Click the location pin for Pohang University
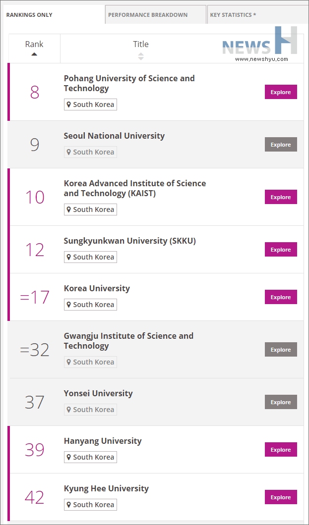 69,105
